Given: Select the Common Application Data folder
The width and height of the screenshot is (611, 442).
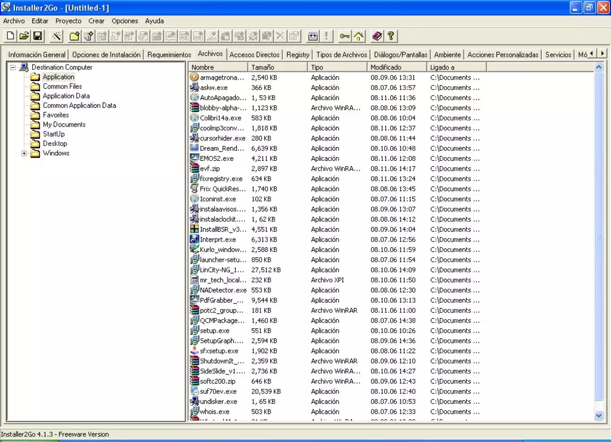Looking at the screenshot, I should coord(80,106).
